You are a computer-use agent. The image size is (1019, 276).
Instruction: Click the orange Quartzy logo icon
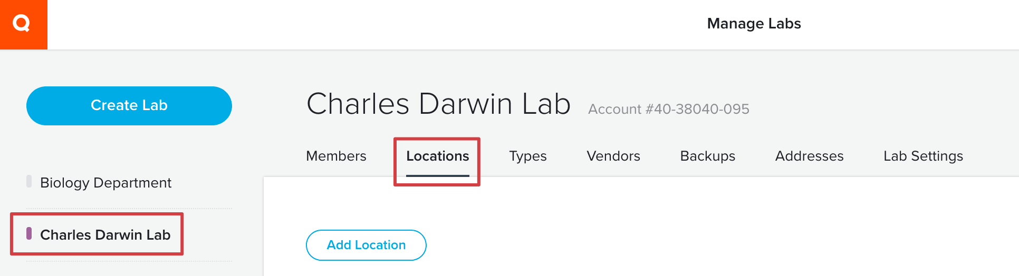pyautogui.click(x=23, y=24)
